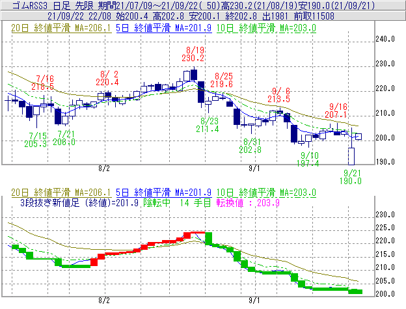Click the 5日 終値平滑 MA=201.9 legend in lower chart
Viewport: 406px width, 309px height.
click(x=164, y=193)
